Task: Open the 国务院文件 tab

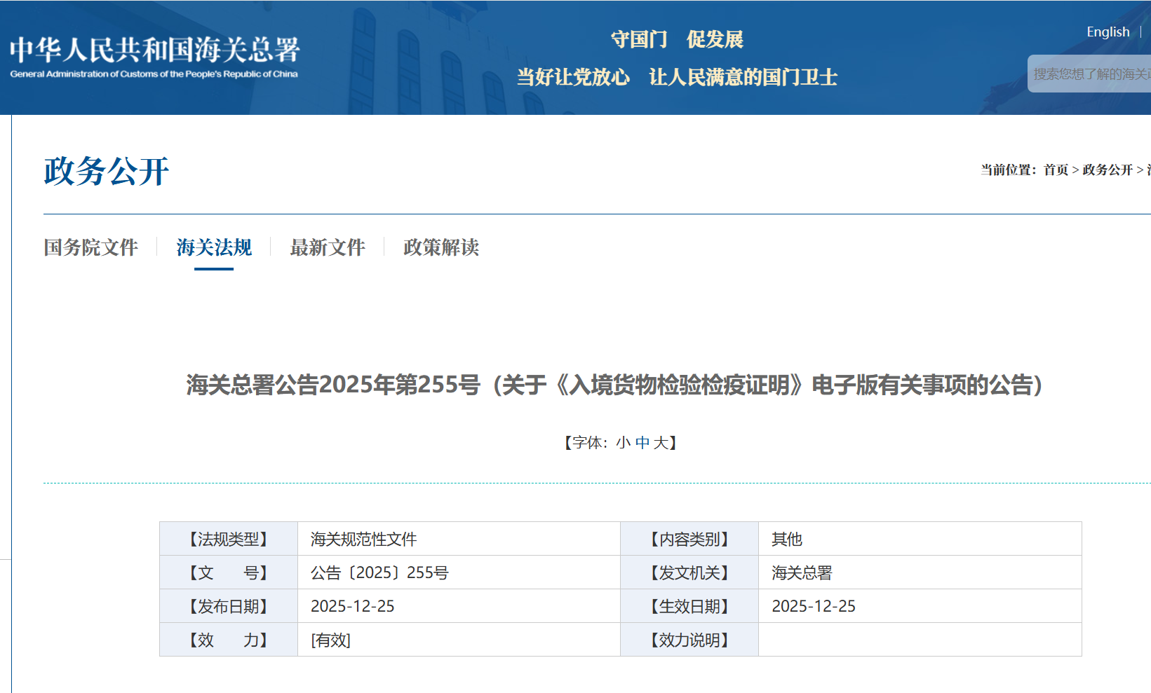Action: (90, 247)
